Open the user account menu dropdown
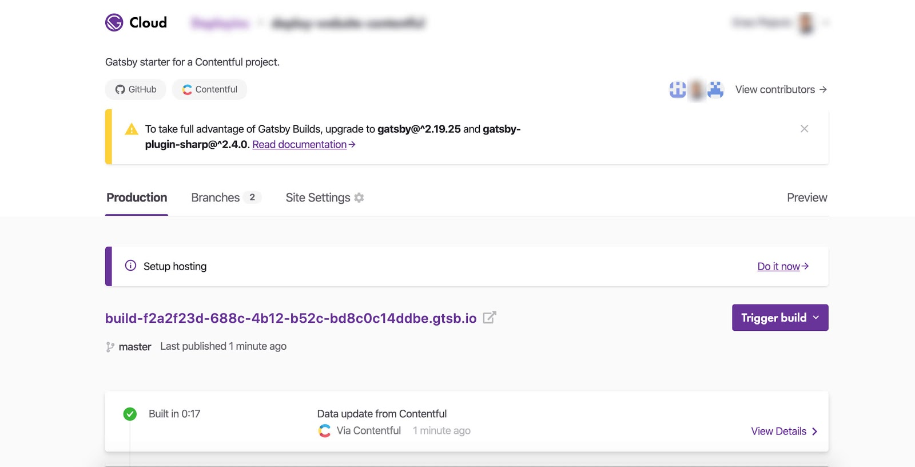This screenshot has height=467, width=915. 826,23
